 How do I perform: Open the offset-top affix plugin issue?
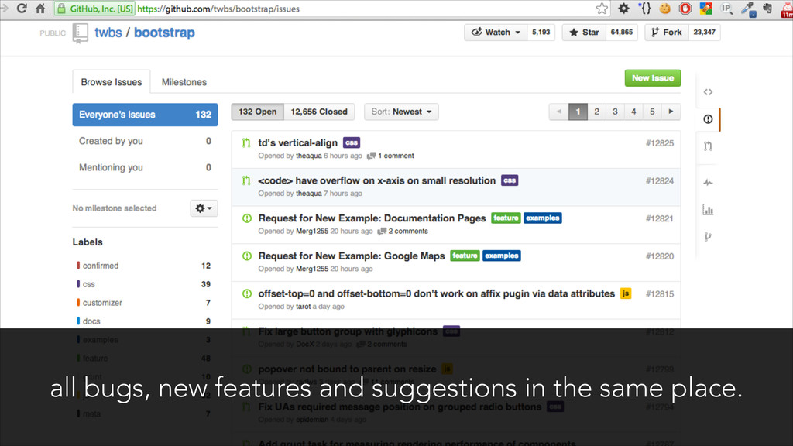[x=437, y=293]
